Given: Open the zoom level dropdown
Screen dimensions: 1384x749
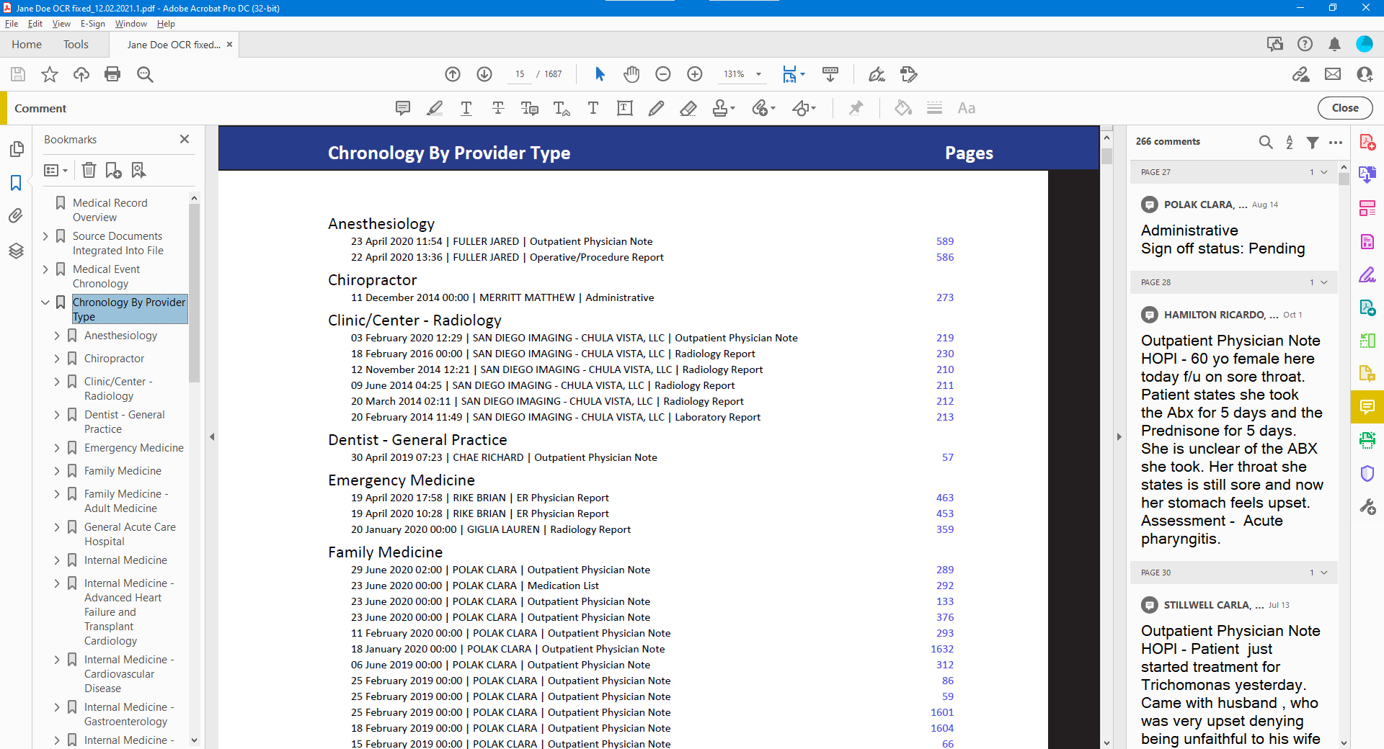Looking at the screenshot, I should pyautogui.click(x=758, y=74).
